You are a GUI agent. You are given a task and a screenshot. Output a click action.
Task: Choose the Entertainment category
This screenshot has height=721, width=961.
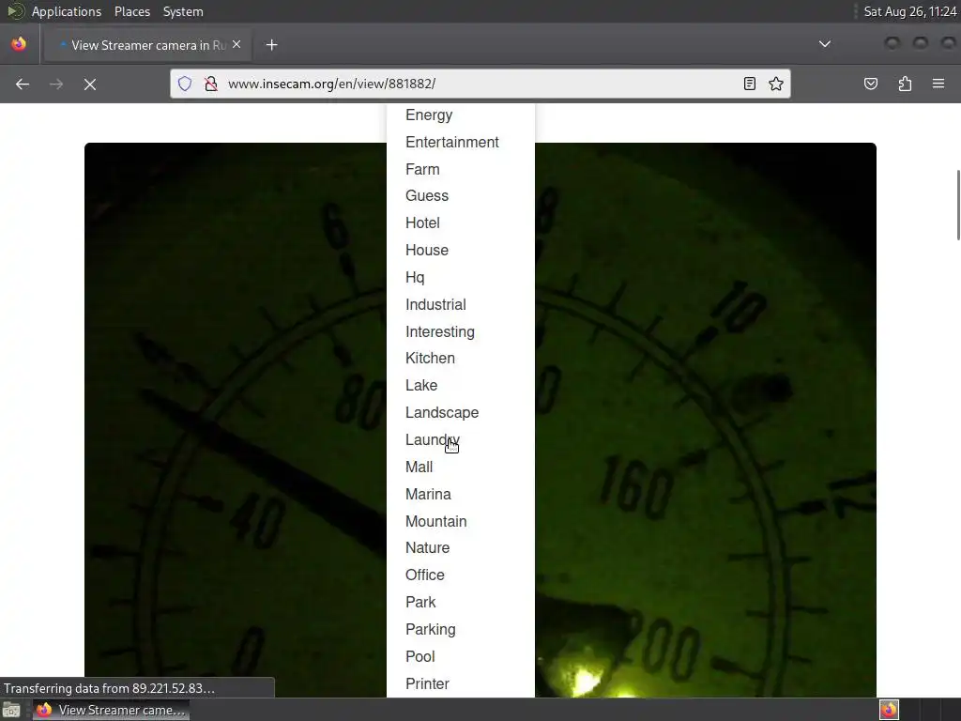coord(451,143)
